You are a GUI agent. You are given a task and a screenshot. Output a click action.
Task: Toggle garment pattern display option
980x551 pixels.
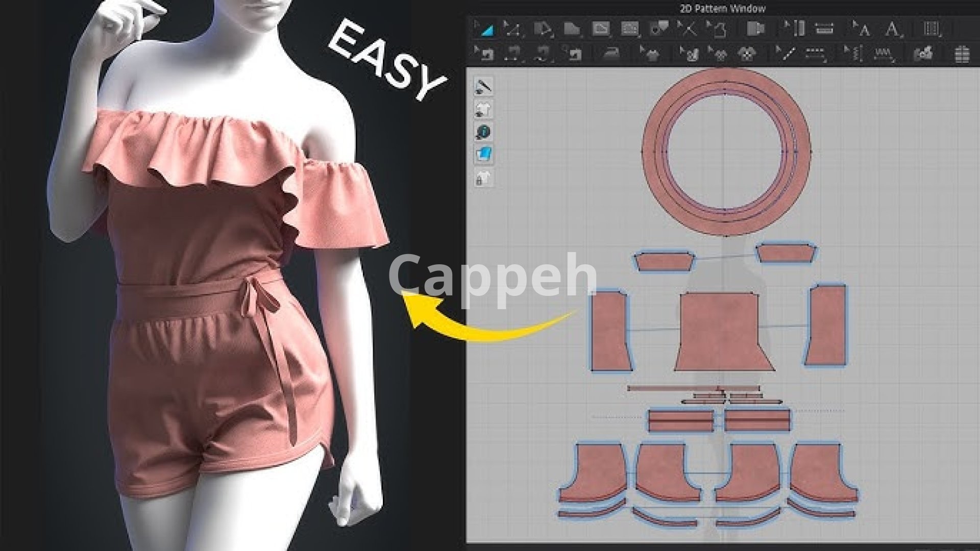pyautogui.click(x=483, y=109)
